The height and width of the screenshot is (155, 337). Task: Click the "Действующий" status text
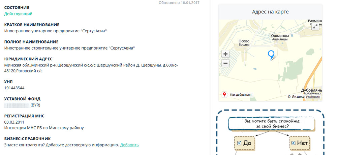(18, 14)
